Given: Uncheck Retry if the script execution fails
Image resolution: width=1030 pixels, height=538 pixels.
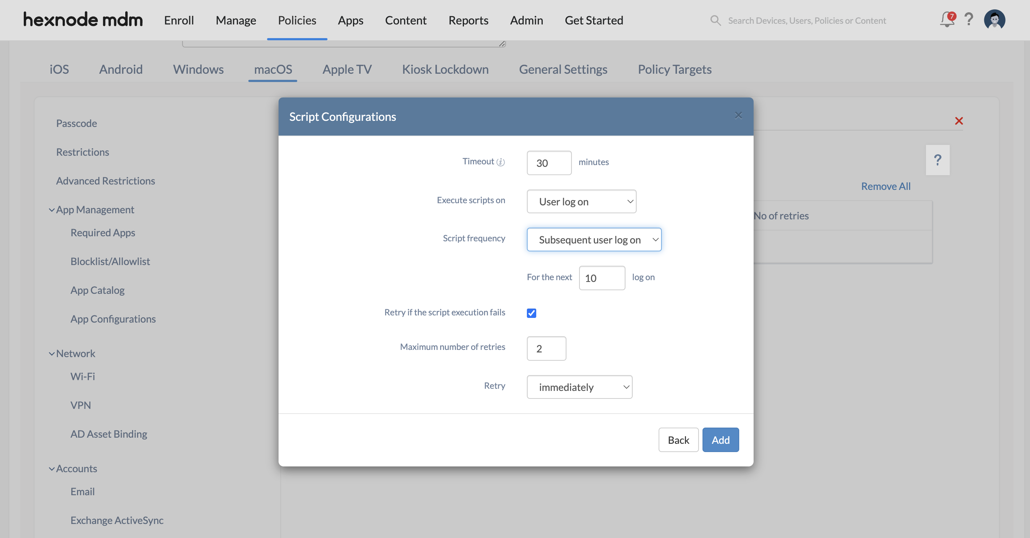Looking at the screenshot, I should point(531,313).
